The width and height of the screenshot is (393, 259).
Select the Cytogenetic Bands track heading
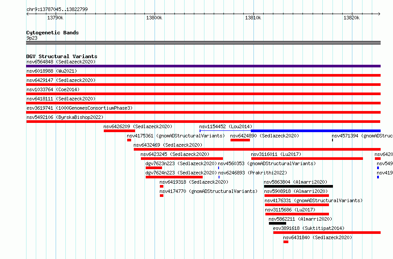coord(53,33)
